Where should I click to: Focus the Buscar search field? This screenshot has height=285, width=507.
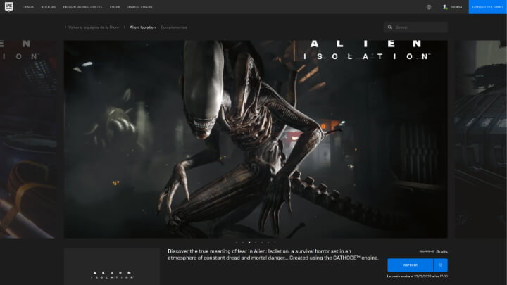click(416, 27)
